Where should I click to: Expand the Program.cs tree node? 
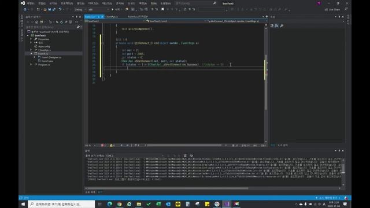31,64
